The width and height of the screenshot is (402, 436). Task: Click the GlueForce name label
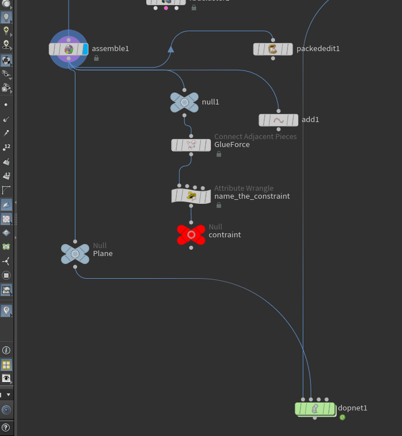coord(232,145)
